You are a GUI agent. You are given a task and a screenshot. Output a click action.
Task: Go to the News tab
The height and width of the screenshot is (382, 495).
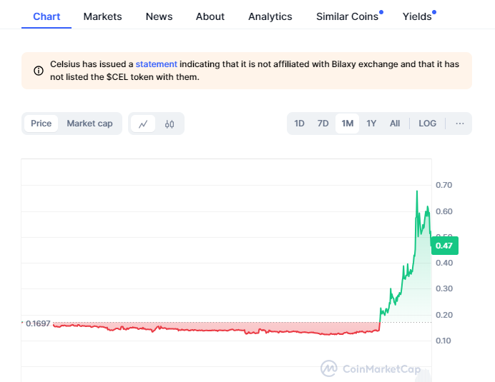[157, 16]
